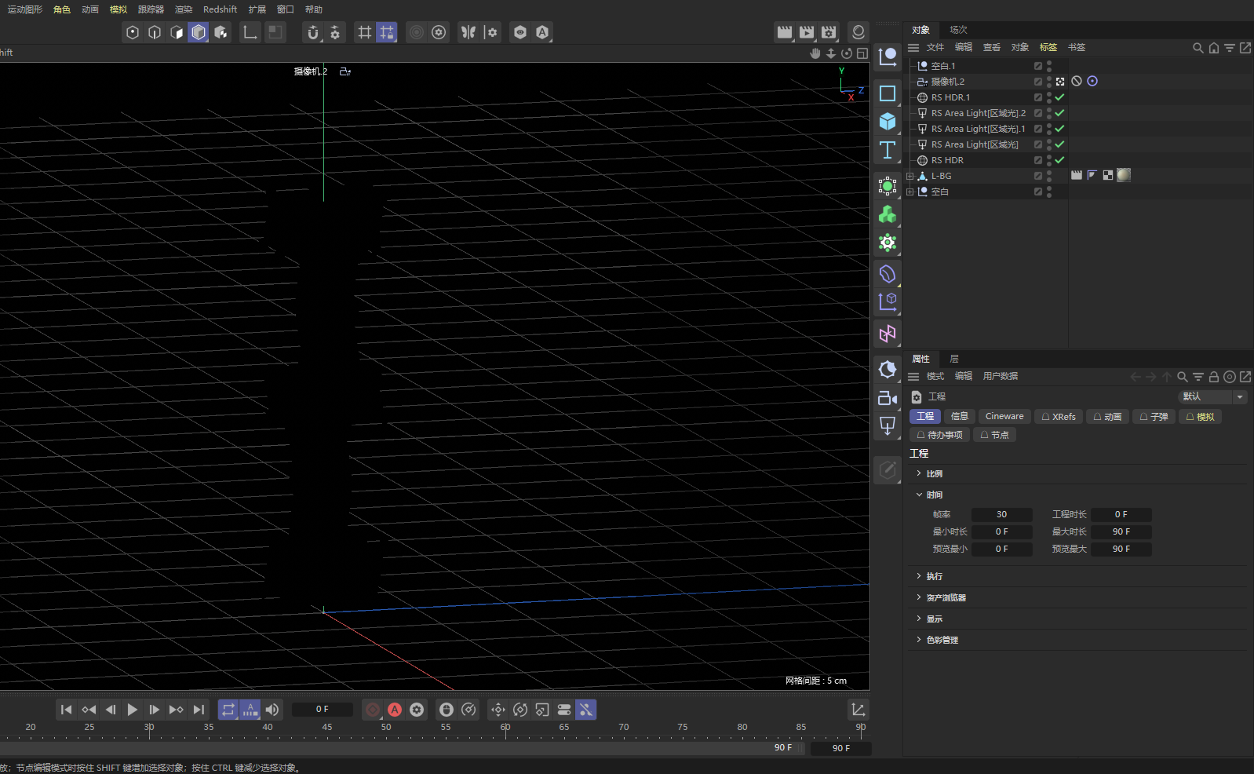Expand the L-BG object hierarchy
Image resolution: width=1254 pixels, height=774 pixels.
[x=910, y=176]
